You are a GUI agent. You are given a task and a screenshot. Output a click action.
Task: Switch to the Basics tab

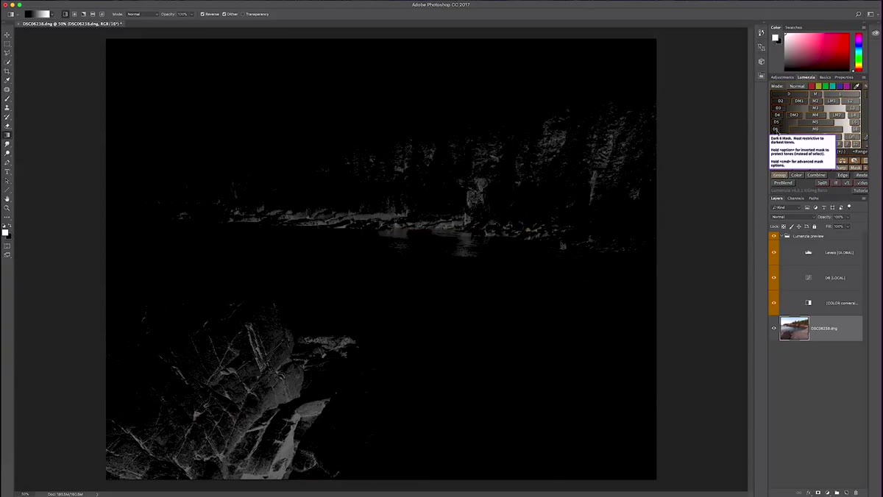(825, 77)
